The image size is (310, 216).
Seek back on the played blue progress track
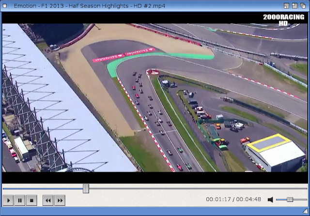tap(44, 188)
